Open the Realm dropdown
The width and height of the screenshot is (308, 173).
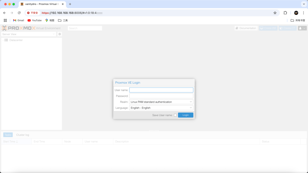click(x=161, y=102)
